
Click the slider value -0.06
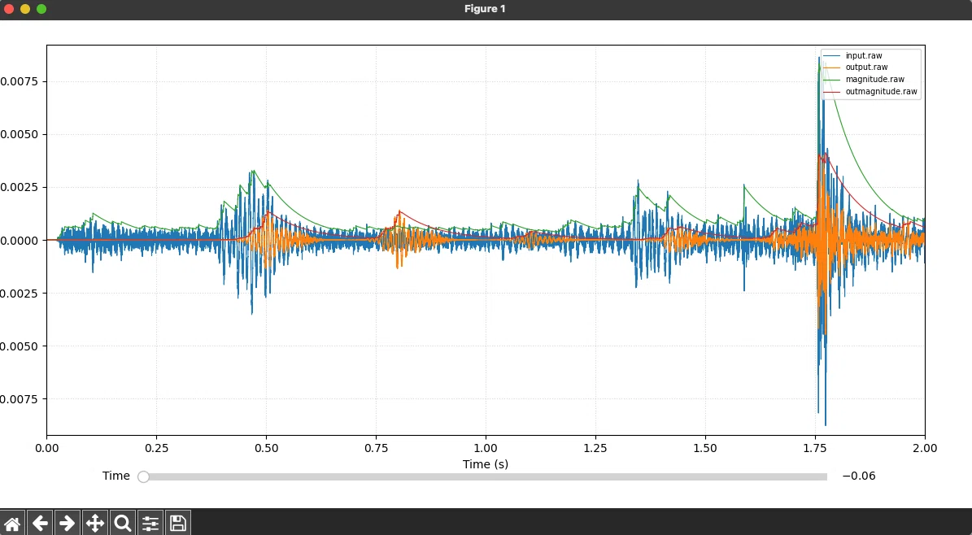tap(859, 476)
